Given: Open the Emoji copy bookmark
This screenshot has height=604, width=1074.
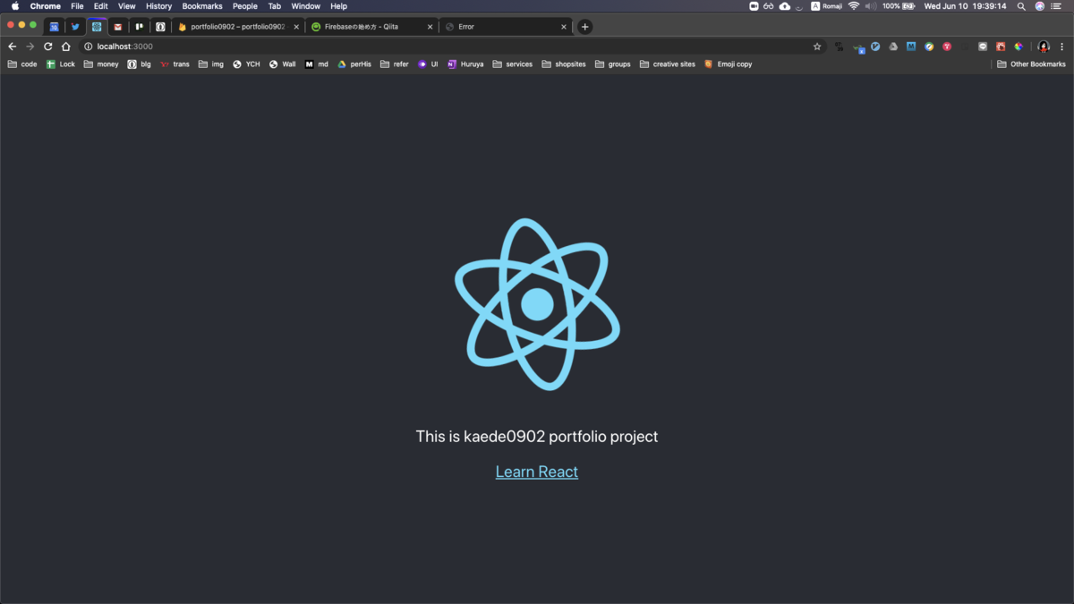Looking at the screenshot, I should (728, 64).
